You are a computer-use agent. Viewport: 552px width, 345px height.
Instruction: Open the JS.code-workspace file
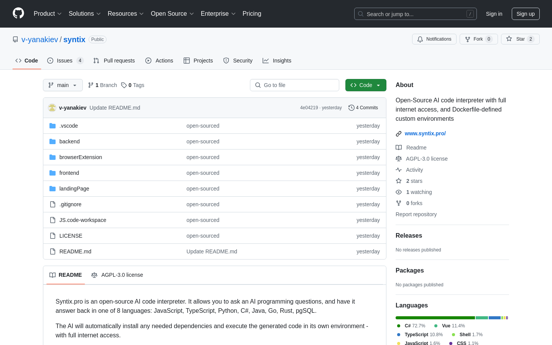click(83, 220)
